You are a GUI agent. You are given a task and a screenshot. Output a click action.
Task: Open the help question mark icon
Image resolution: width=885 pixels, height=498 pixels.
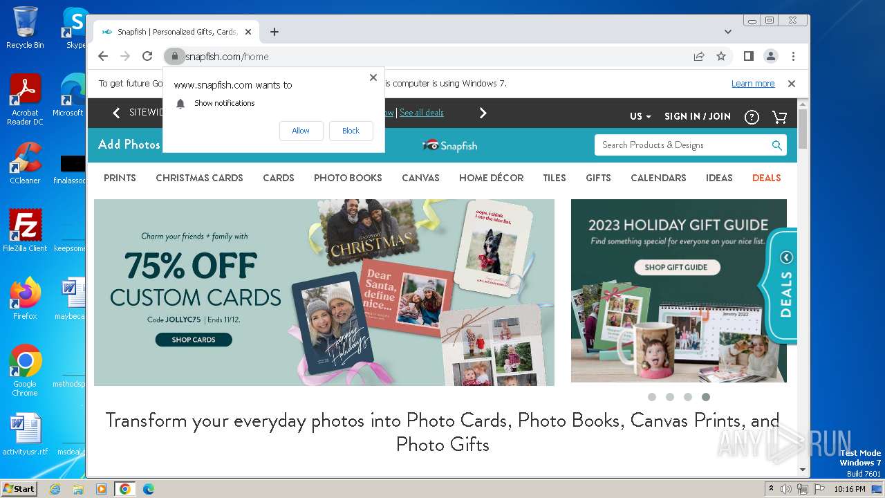click(x=752, y=117)
